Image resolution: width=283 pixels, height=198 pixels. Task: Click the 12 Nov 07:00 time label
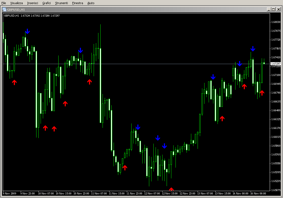[152, 194]
